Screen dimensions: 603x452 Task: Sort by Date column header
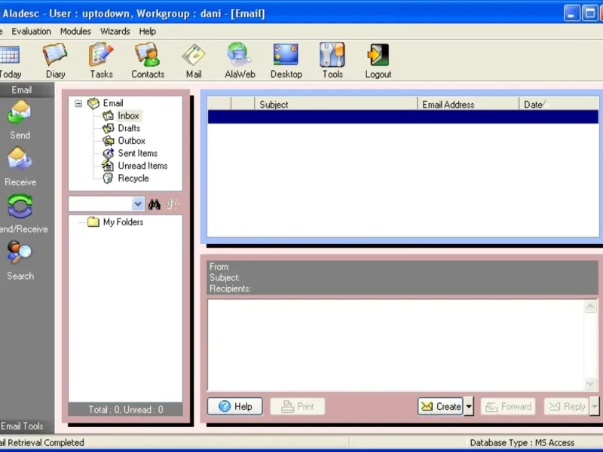[559, 104]
